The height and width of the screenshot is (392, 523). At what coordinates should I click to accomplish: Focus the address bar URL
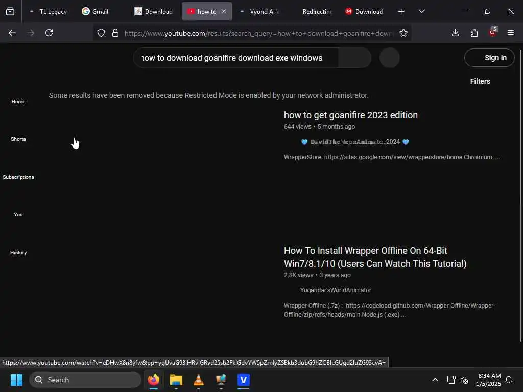click(x=259, y=33)
